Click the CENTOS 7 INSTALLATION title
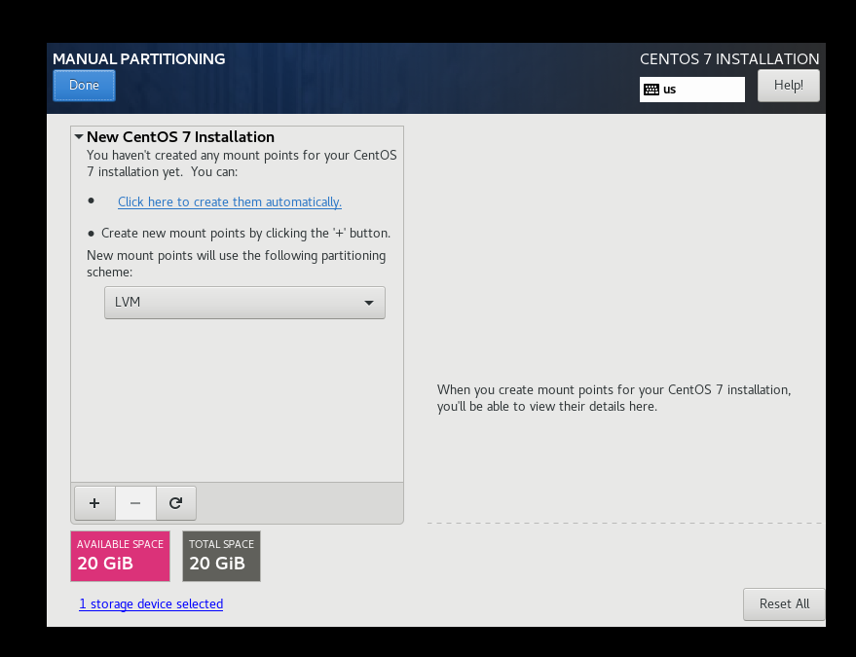 pos(729,59)
